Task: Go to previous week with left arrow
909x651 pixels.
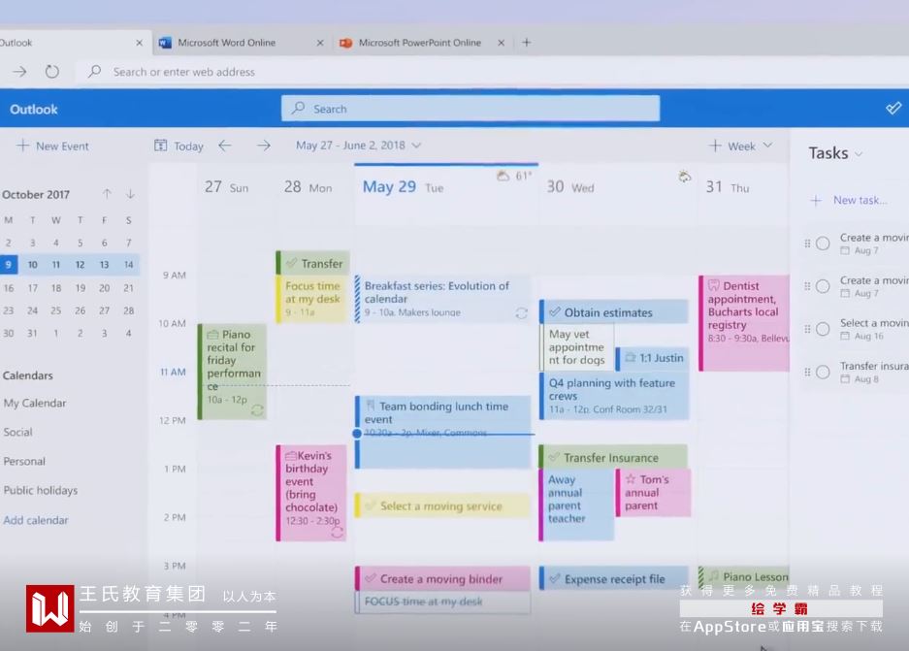Action: point(225,146)
